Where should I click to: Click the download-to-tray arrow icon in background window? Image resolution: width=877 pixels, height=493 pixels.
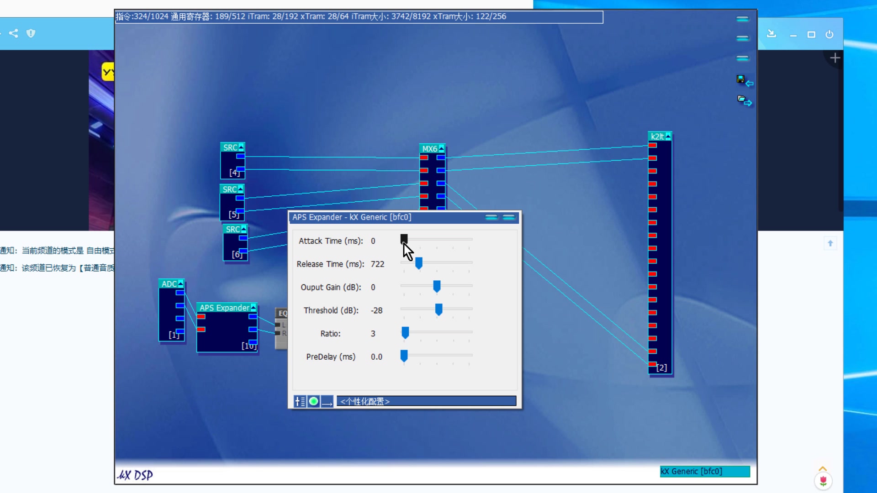click(x=771, y=34)
